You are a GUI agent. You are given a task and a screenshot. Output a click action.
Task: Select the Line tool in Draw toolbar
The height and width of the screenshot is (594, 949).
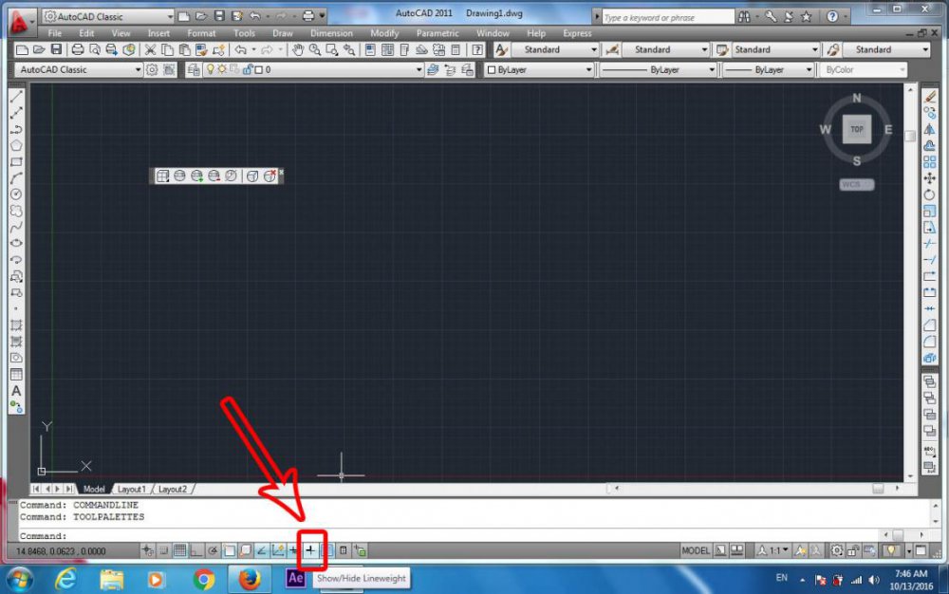click(x=16, y=97)
